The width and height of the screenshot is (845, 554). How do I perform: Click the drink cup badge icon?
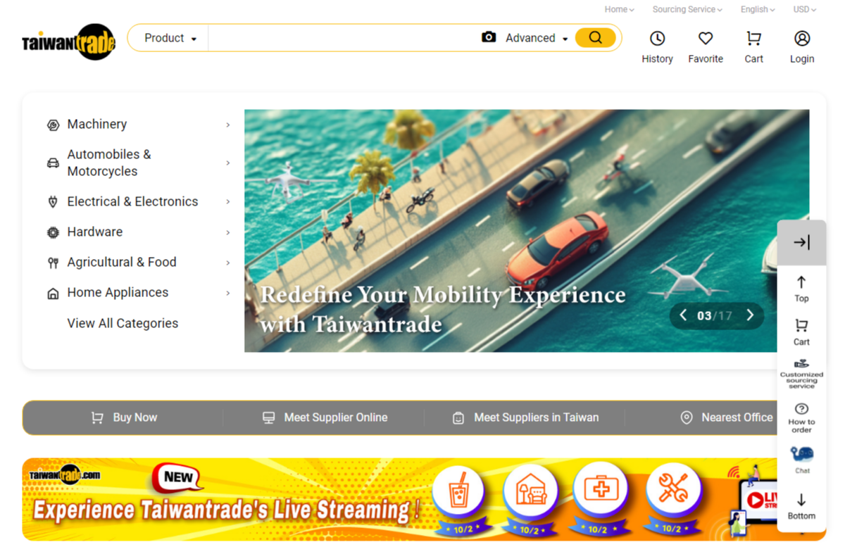point(457,490)
